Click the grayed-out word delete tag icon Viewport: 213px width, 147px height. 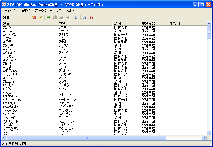[61, 17]
